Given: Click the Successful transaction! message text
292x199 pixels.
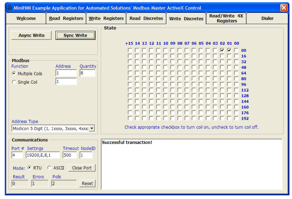Looking at the screenshot, I should tap(127, 142).
